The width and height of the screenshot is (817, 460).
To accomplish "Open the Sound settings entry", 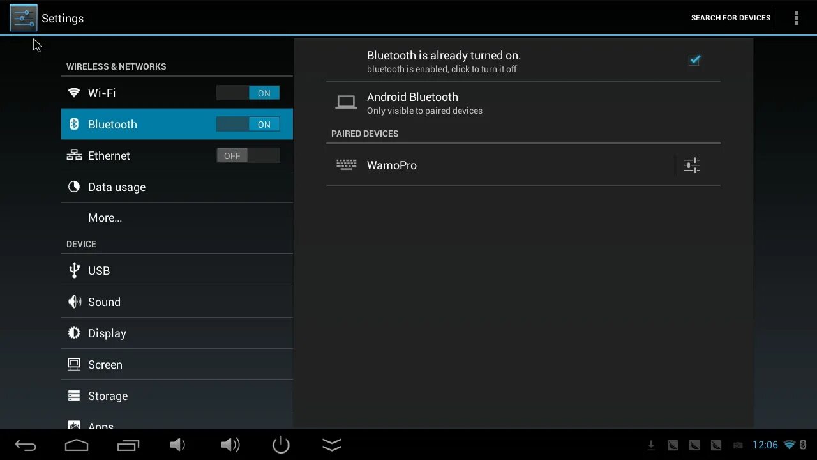I will click(177, 302).
